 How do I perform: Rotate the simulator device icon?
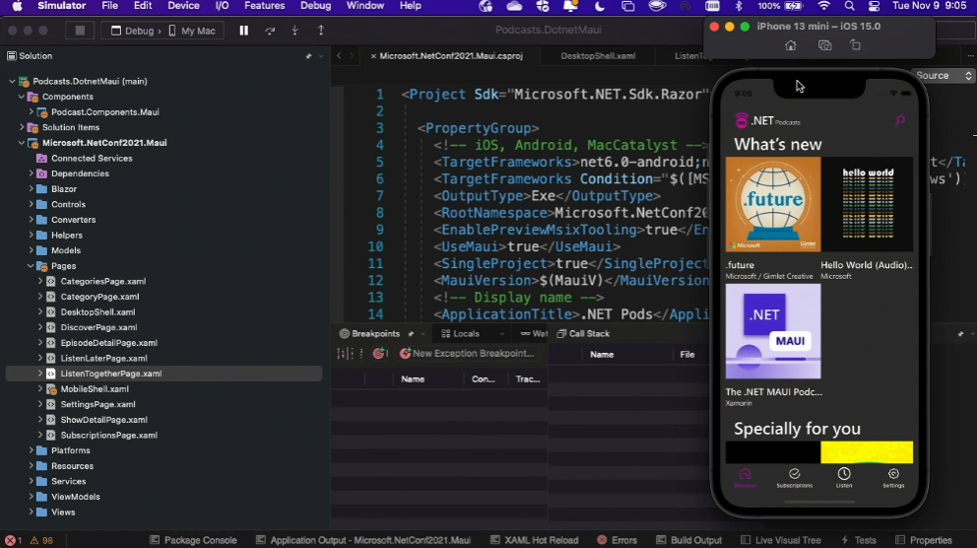tap(855, 45)
